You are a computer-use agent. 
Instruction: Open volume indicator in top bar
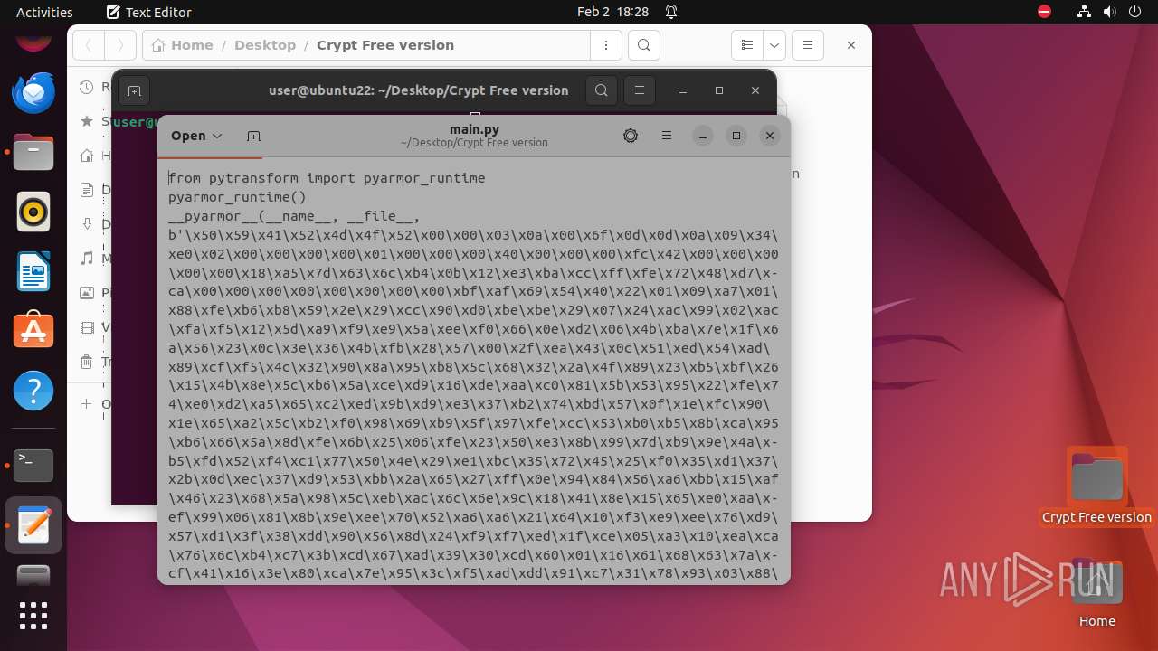pyautogui.click(x=1112, y=12)
